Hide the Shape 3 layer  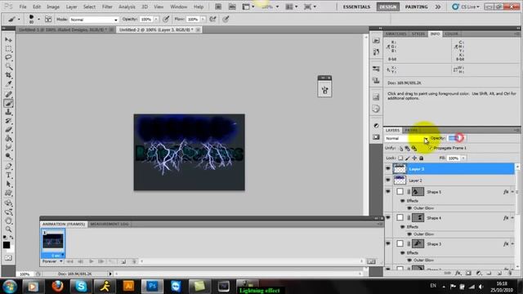[388, 243]
